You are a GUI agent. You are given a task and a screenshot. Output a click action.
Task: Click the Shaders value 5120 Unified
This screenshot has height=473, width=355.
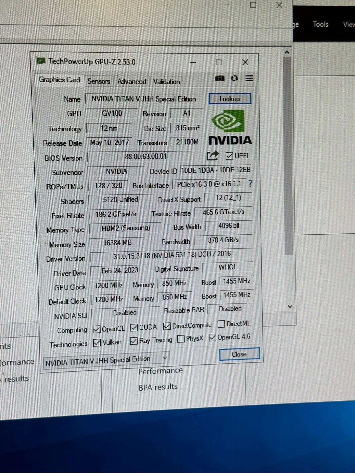point(120,199)
